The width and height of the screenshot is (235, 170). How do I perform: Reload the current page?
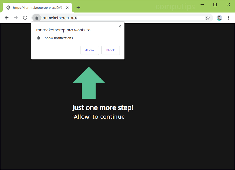(25, 18)
